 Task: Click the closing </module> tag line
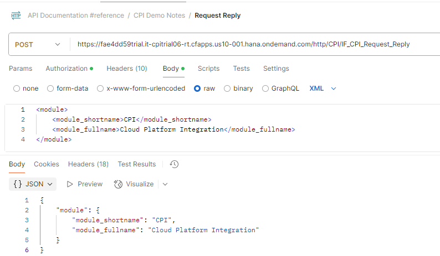point(54,139)
